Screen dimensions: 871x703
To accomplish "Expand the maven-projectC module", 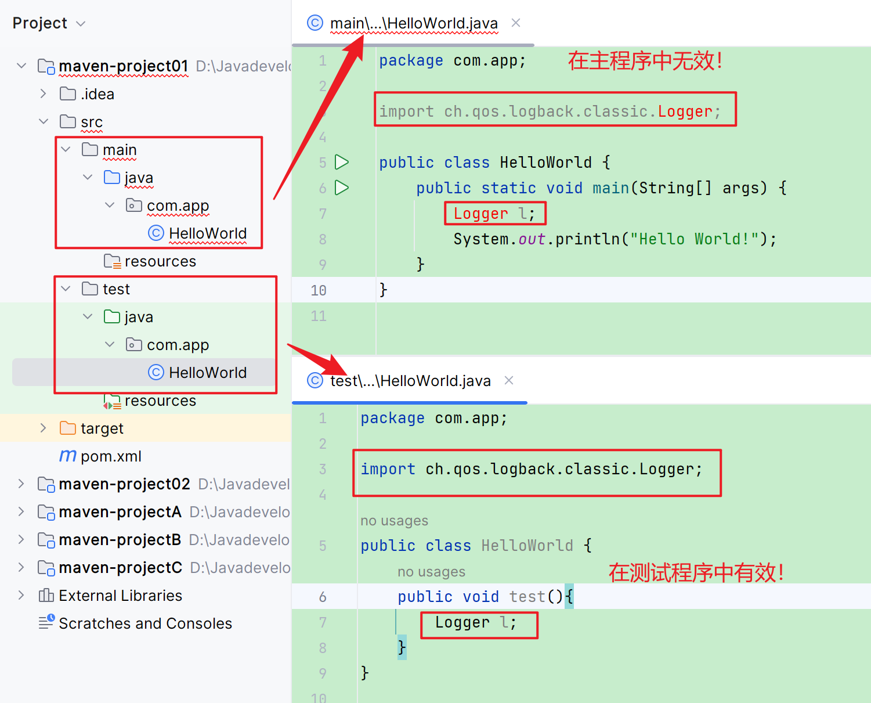I will (x=21, y=567).
